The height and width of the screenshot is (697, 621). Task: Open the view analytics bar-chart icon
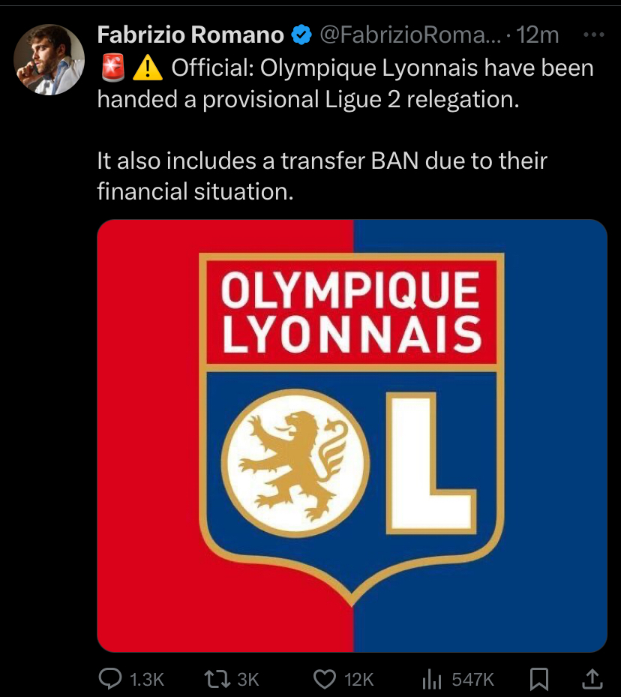point(432,679)
